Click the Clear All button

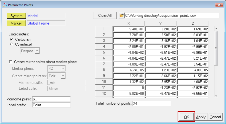pyautogui.click(x=105, y=16)
